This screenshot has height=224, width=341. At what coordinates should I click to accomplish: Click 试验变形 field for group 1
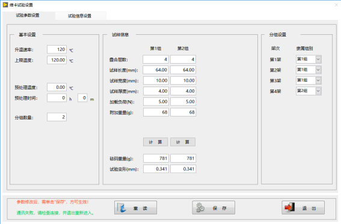point(156,169)
